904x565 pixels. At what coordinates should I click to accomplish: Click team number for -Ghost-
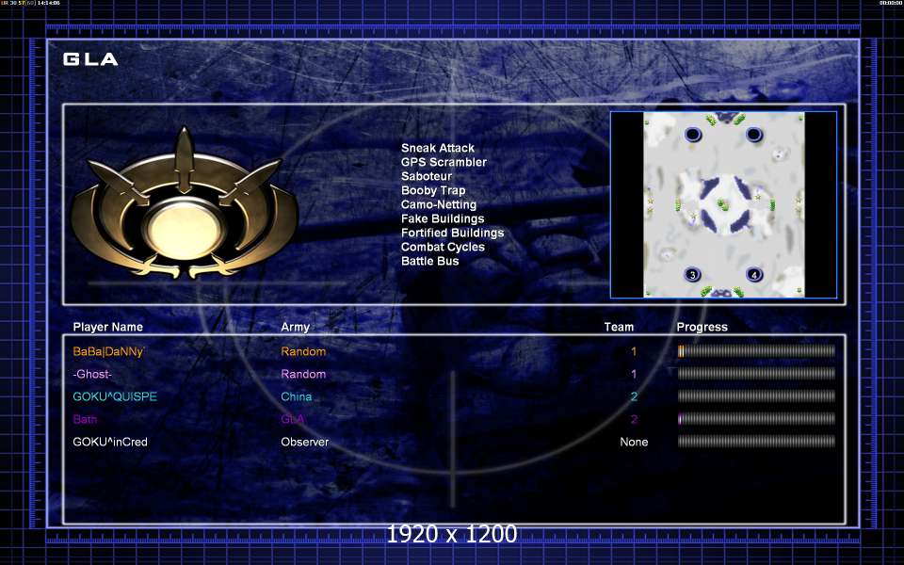(634, 374)
